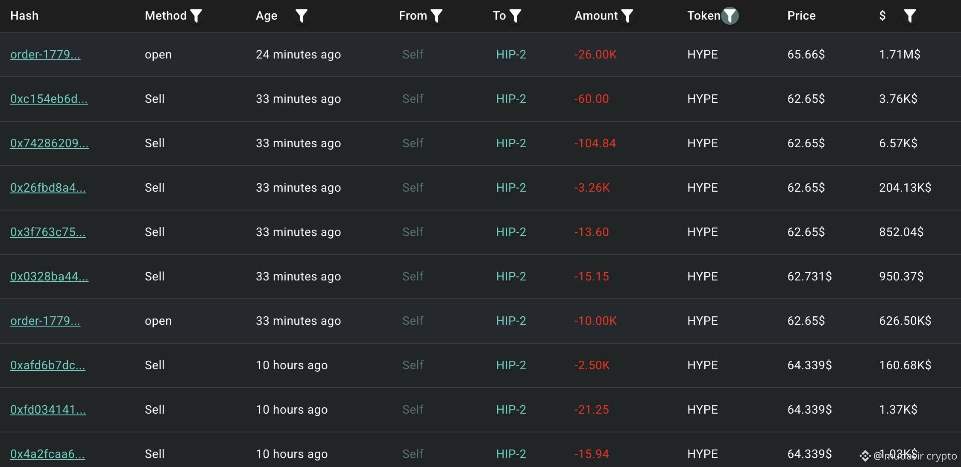This screenshot has height=467, width=961.
Task: Open transaction hash 0xfd034141...
Action: [x=48, y=410]
